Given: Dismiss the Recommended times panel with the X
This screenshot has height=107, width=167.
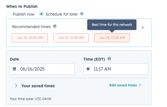Looking at the screenshot, I should pos(143,28).
